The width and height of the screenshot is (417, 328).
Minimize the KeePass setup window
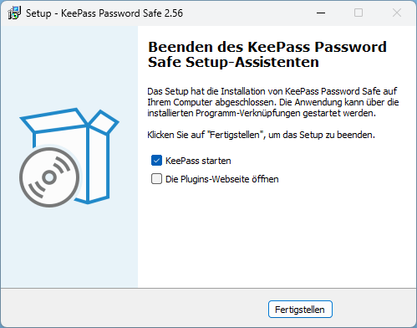(321, 13)
